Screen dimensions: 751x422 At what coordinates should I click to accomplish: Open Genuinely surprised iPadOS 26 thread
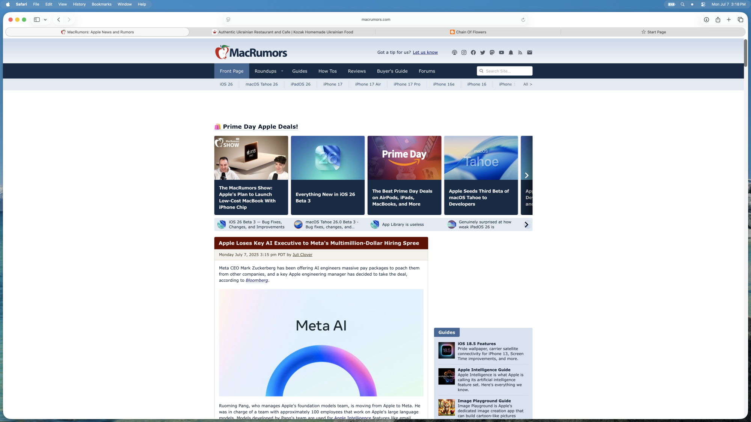[480, 224]
